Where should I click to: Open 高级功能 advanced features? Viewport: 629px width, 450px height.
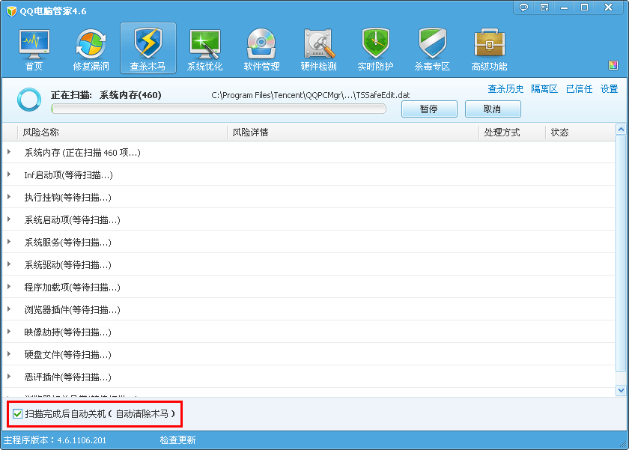coord(490,47)
